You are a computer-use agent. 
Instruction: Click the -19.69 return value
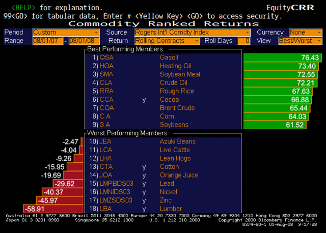tap(51, 176)
